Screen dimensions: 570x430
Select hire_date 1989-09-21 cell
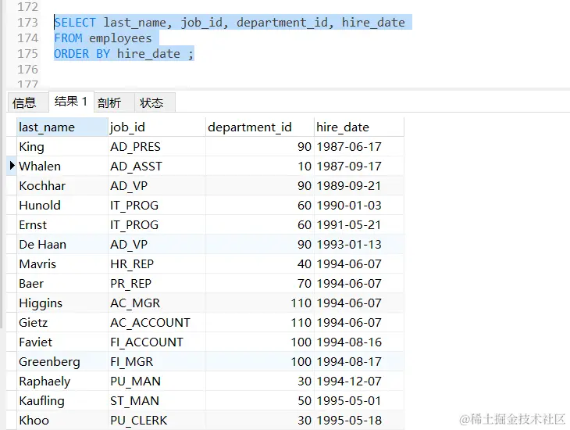tap(359, 186)
